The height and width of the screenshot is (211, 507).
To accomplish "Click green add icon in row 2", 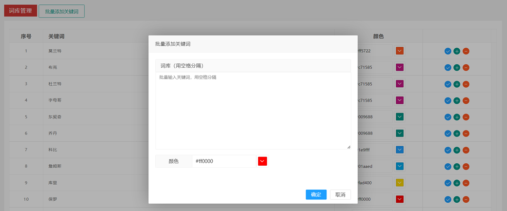I will pyautogui.click(x=457, y=68).
